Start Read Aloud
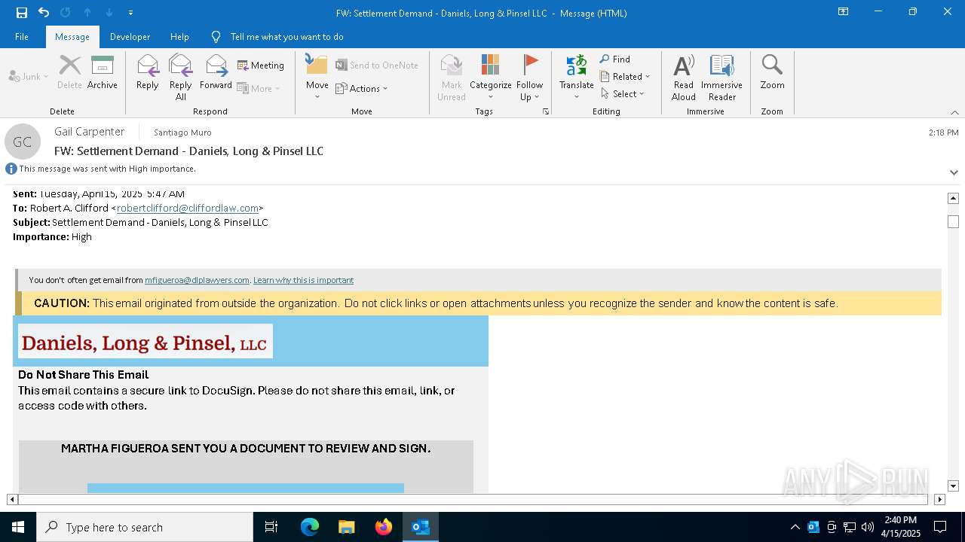The width and height of the screenshot is (965, 542). [684, 77]
